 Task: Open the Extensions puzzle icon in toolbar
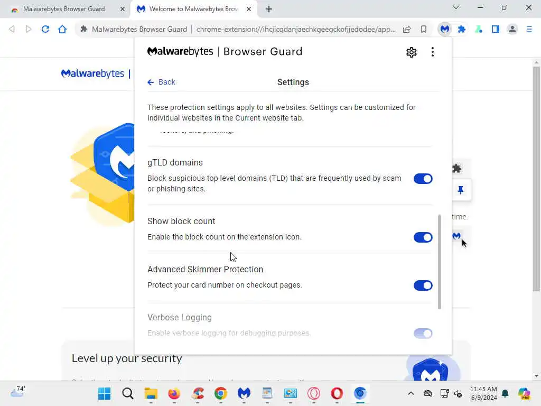462,30
